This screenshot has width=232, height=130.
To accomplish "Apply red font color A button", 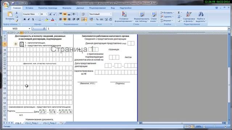I will click(53, 19).
